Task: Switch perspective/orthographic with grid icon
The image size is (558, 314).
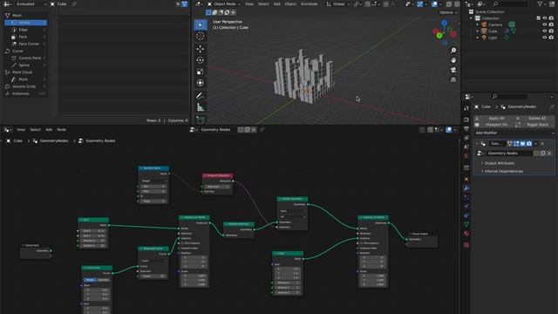Action: point(453,79)
